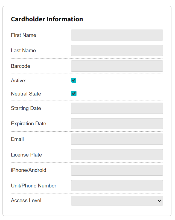Click the Starting Date field
Image resolution: width=175 pixels, height=220 pixels.
117,108
